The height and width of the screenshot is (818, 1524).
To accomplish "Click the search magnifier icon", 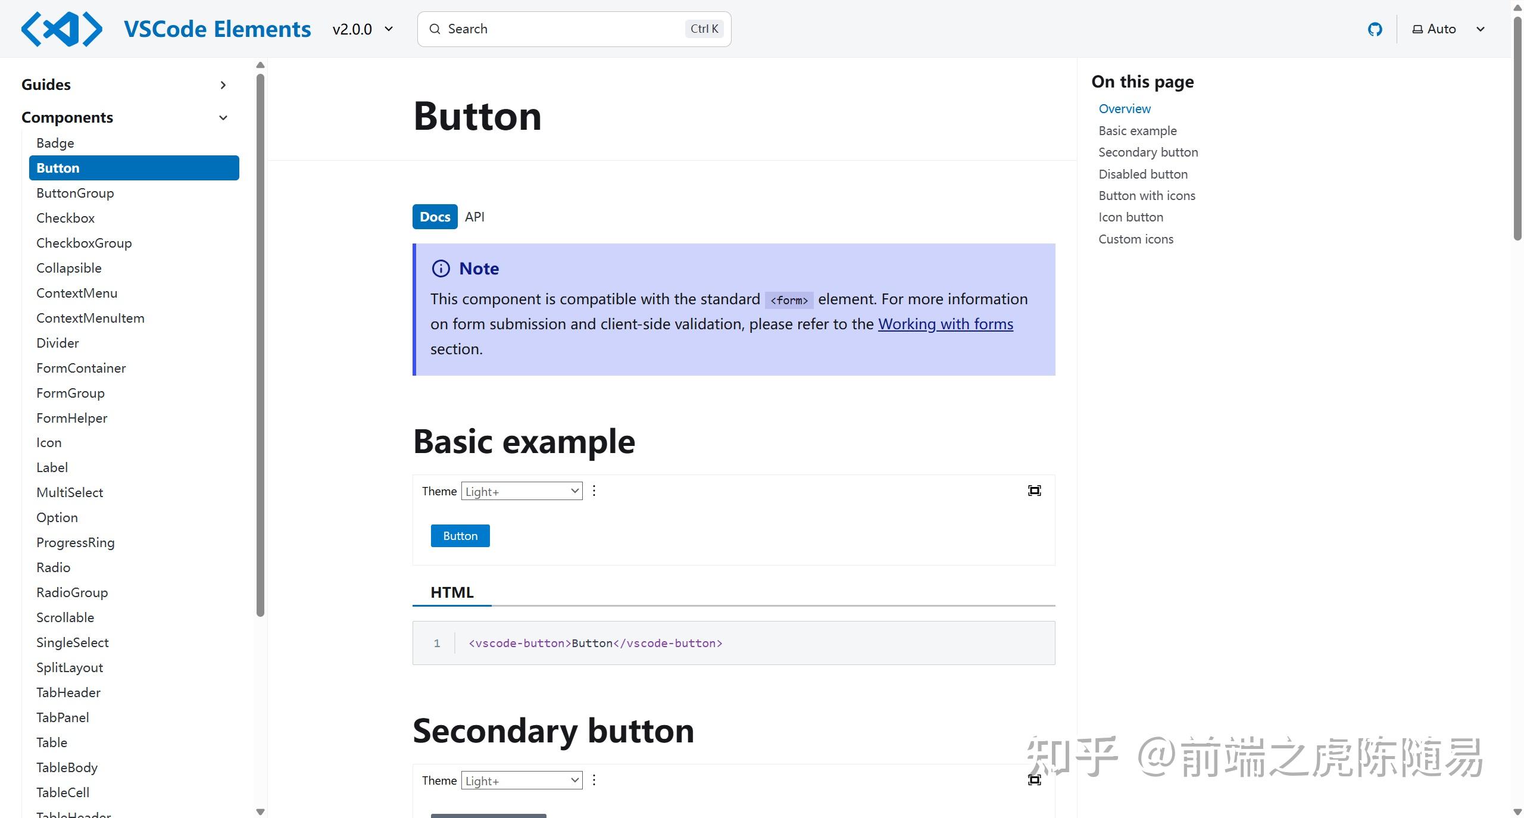I will tap(435, 29).
